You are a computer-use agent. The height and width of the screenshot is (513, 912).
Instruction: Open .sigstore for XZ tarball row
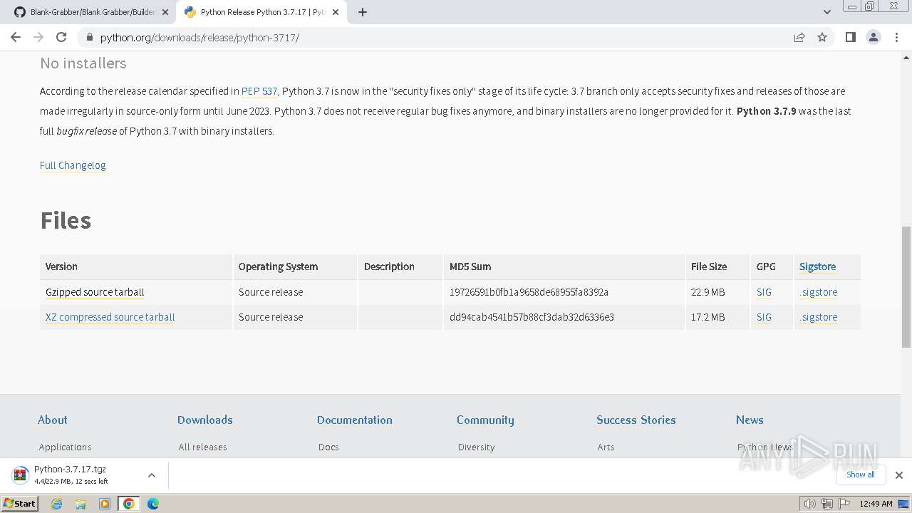coord(819,317)
